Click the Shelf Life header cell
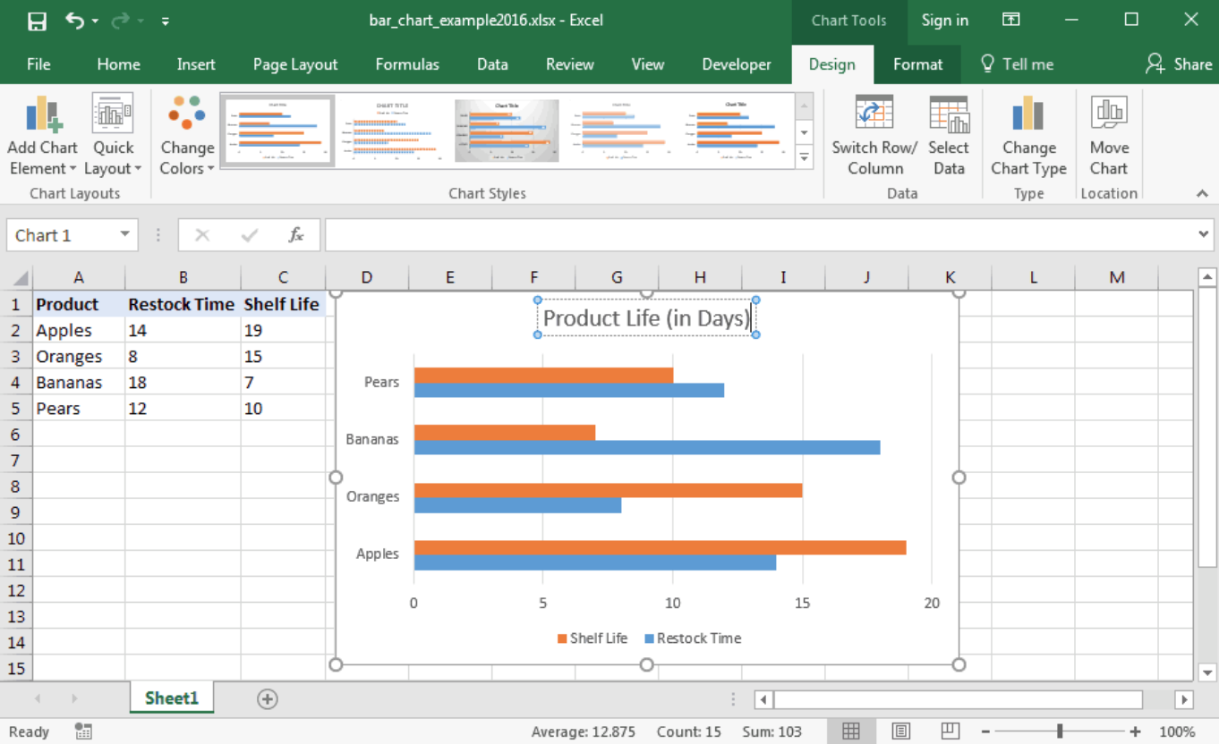The height and width of the screenshot is (744, 1219). [283, 305]
